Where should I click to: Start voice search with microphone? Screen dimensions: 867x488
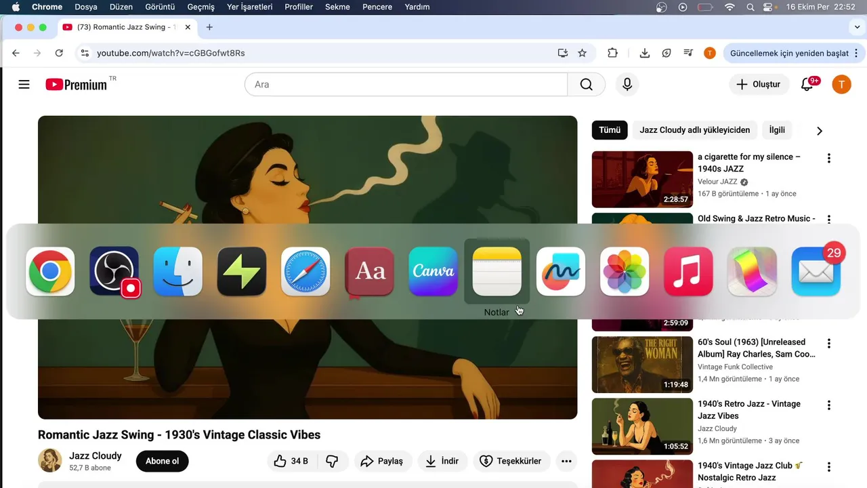[627, 85]
